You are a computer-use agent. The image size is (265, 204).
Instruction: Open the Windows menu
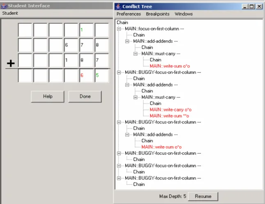(x=184, y=14)
